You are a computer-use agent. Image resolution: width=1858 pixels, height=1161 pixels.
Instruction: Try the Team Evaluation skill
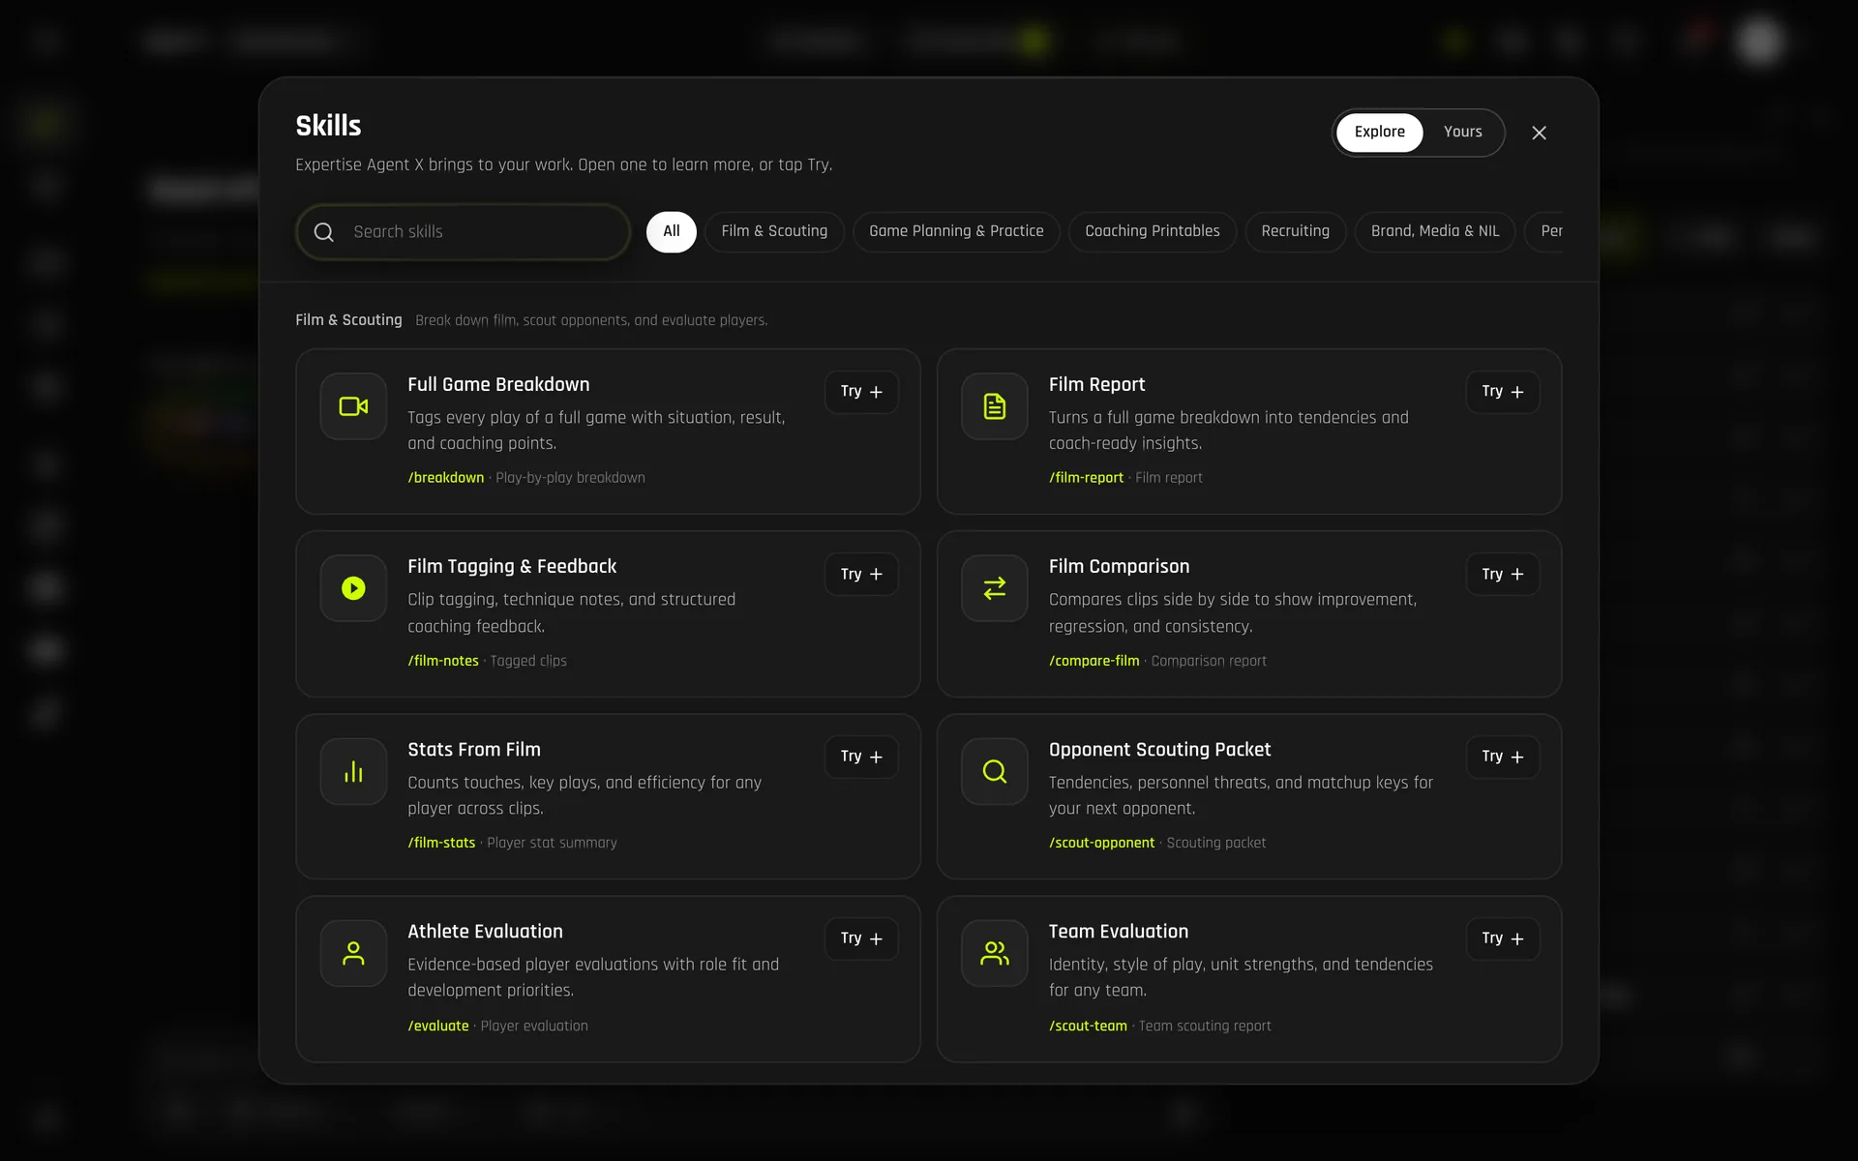point(1502,938)
